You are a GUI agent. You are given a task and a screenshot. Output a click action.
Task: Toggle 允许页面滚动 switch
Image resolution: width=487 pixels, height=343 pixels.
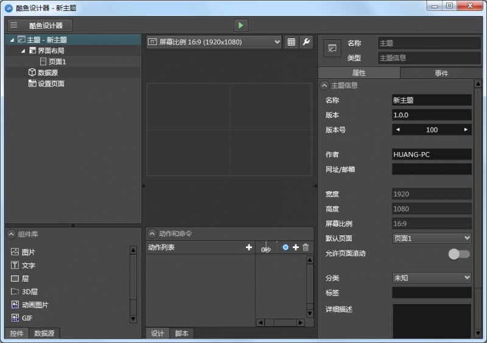pos(459,254)
